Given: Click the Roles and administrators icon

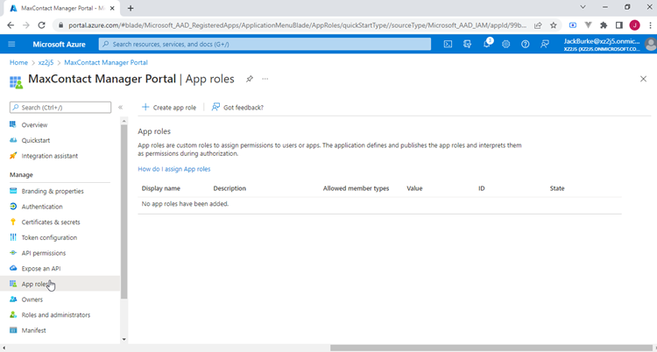Looking at the screenshot, I should pyautogui.click(x=13, y=314).
